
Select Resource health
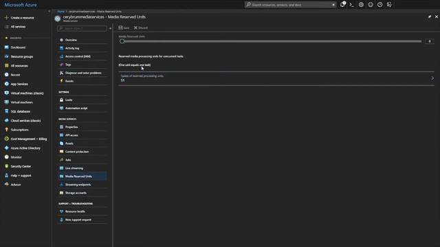pyautogui.click(x=82, y=211)
